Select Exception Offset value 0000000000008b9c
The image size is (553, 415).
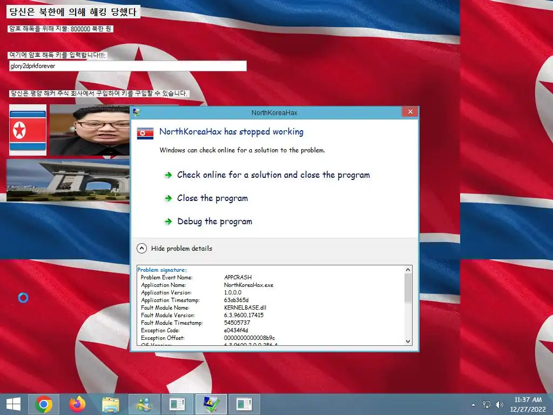249,338
